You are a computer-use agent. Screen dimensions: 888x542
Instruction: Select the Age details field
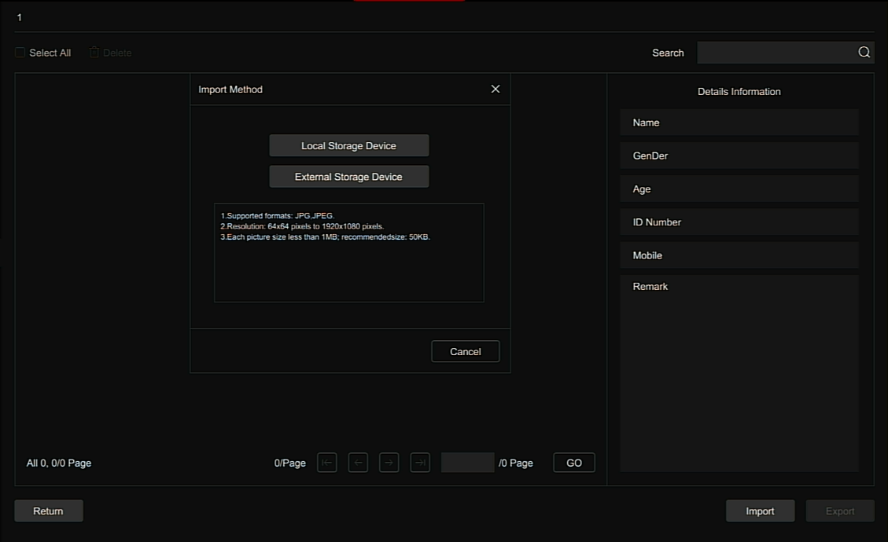(x=739, y=189)
